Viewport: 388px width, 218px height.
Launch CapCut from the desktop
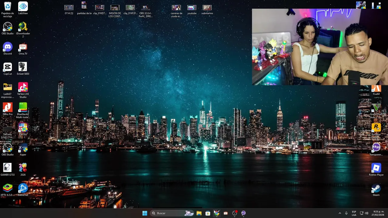tap(8, 69)
